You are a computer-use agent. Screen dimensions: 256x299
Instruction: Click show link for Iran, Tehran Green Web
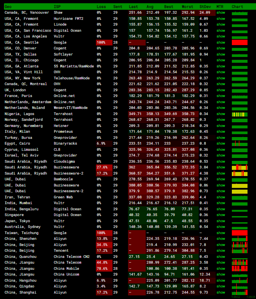(x=221, y=197)
